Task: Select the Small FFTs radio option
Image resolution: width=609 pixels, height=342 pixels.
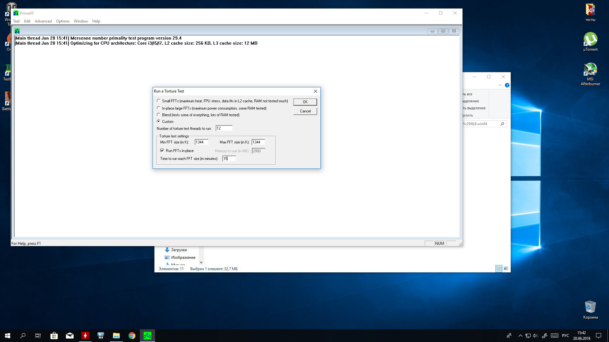Action: (x=159, y=101)
